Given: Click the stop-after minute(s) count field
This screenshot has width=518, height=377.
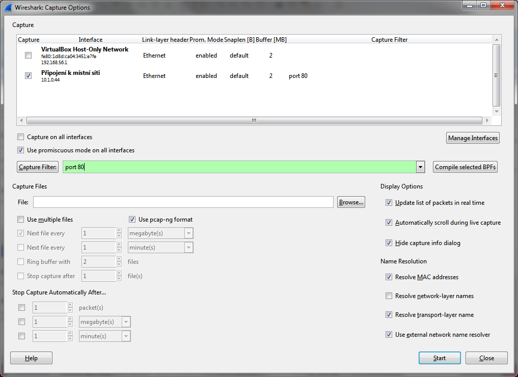Looking at the screenshot, I should point(50,336).
